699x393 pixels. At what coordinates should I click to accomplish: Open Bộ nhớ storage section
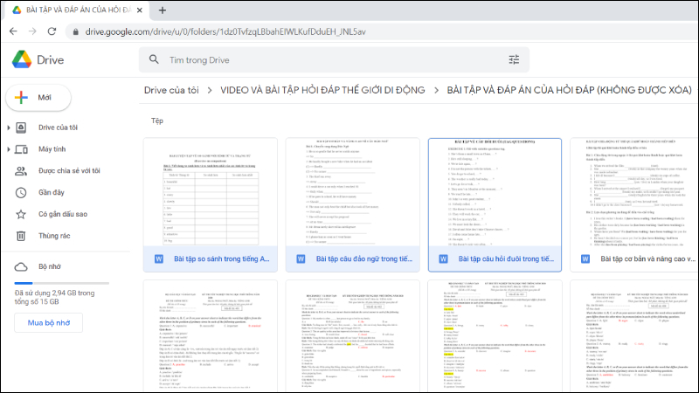pyautogui.click(x=50, y=266)
